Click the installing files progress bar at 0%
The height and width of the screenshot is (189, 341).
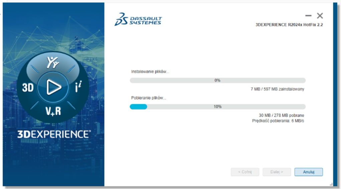217,80
